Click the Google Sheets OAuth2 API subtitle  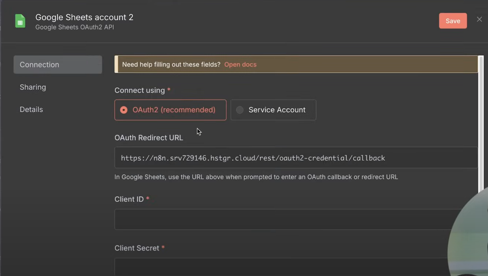click(x=74, y=27)
